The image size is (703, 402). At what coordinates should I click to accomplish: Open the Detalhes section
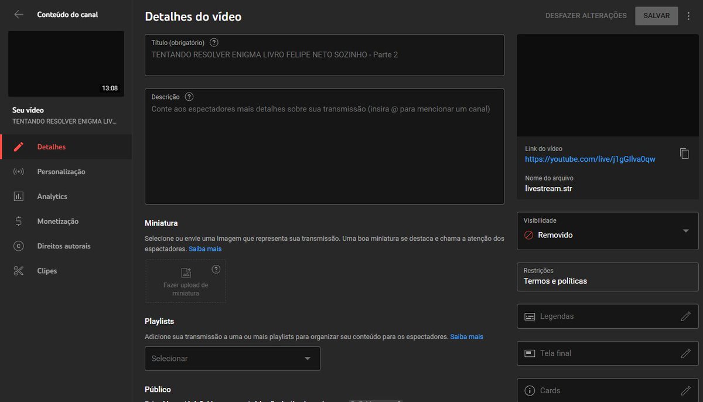66,147
